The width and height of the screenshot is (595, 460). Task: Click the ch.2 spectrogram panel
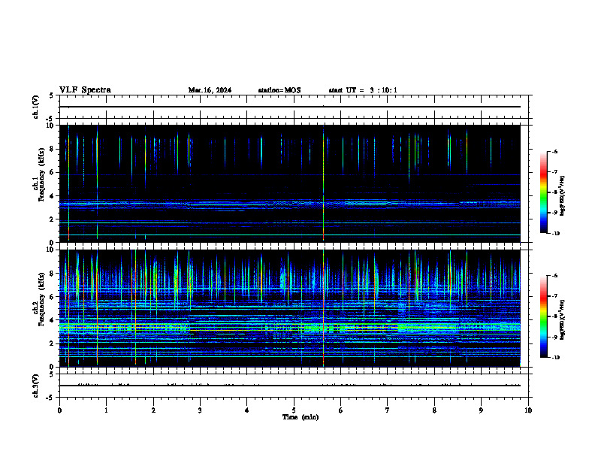[x=289, y=308]
